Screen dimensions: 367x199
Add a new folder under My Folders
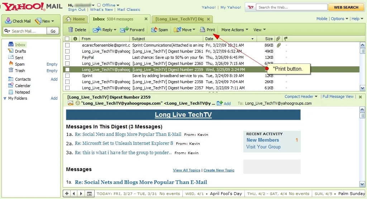click(54, 98)
